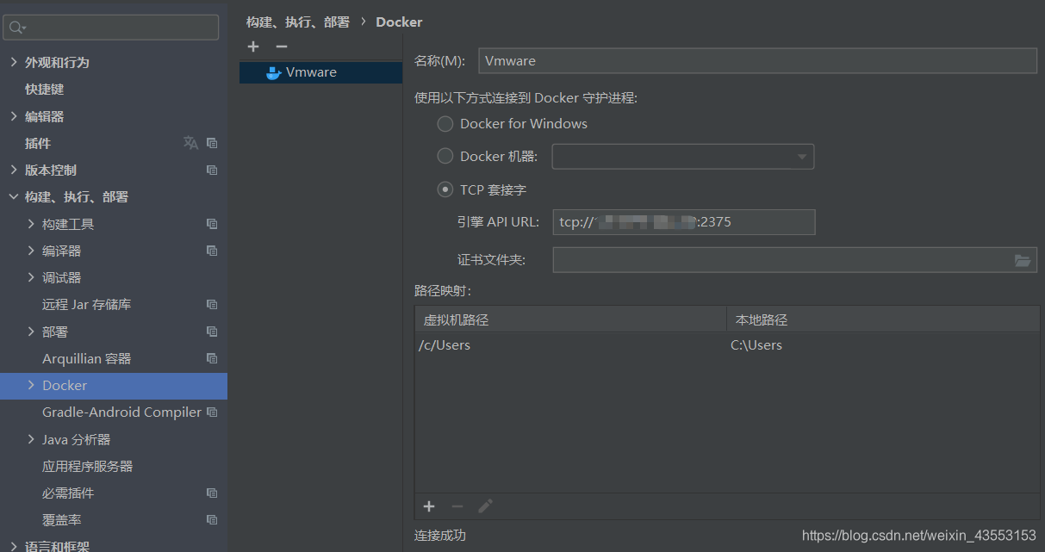1045x552 pixels.
Task: Click Docker in the breadcrumb header
Action: tap(399, 22)
